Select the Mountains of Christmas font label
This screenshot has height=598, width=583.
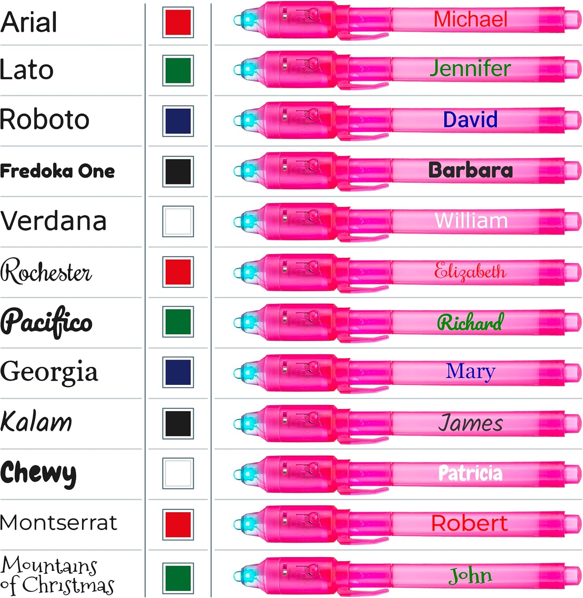tap(57, 575)
